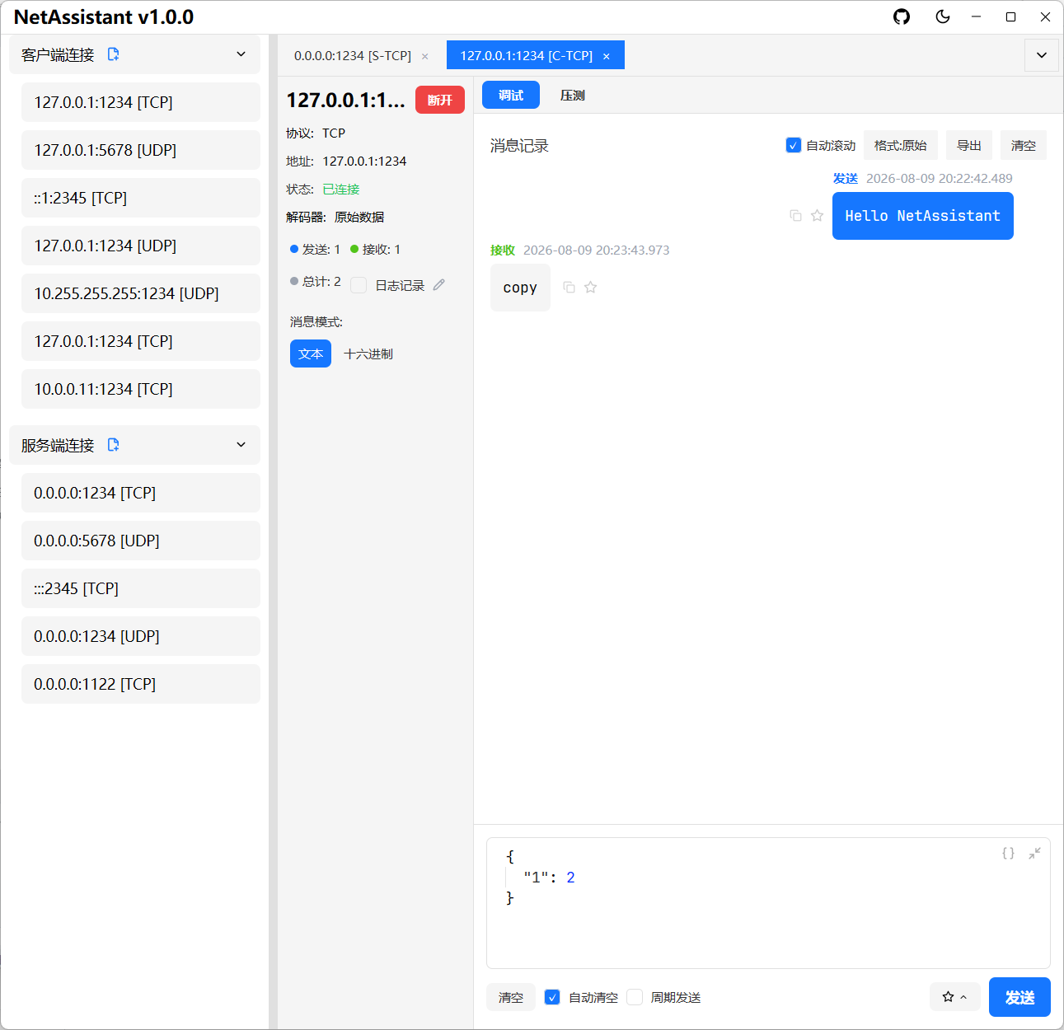Click the send timestamp 2026-08-09 20:22:42.489

tap(940, 178)
